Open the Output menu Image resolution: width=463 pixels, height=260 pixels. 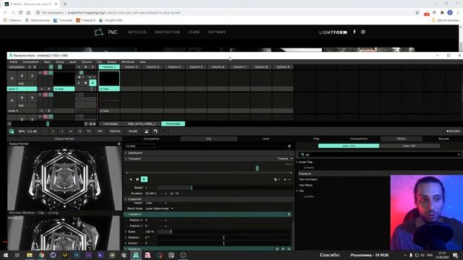click(111, 62)
